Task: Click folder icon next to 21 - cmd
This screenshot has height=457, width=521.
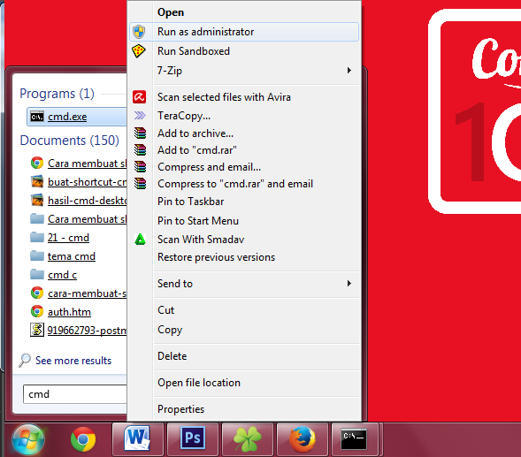Action: (37, 238)
